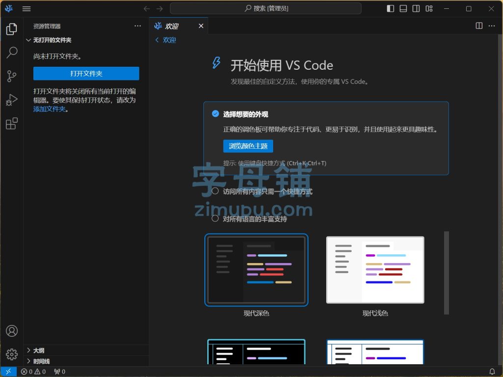Click the command center search box
Image resolution: width=503 pixels, height=377 pixels.
(x=266, y=8)
